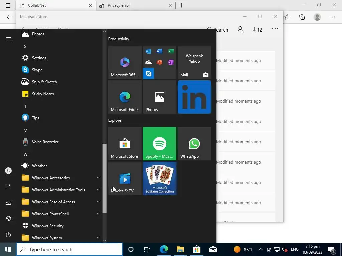Focus the taskbar search box
This screenshot has height=256, width=342.
[x=69, y=249]
